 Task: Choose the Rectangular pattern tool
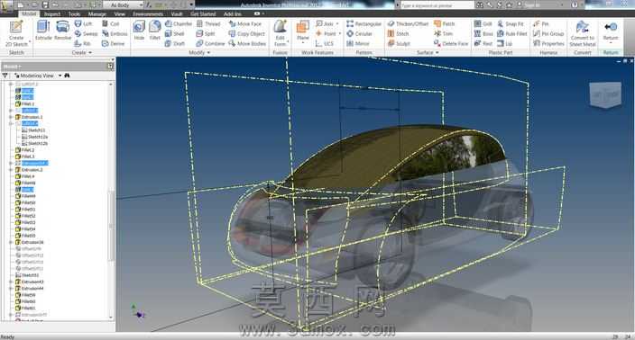364,24
